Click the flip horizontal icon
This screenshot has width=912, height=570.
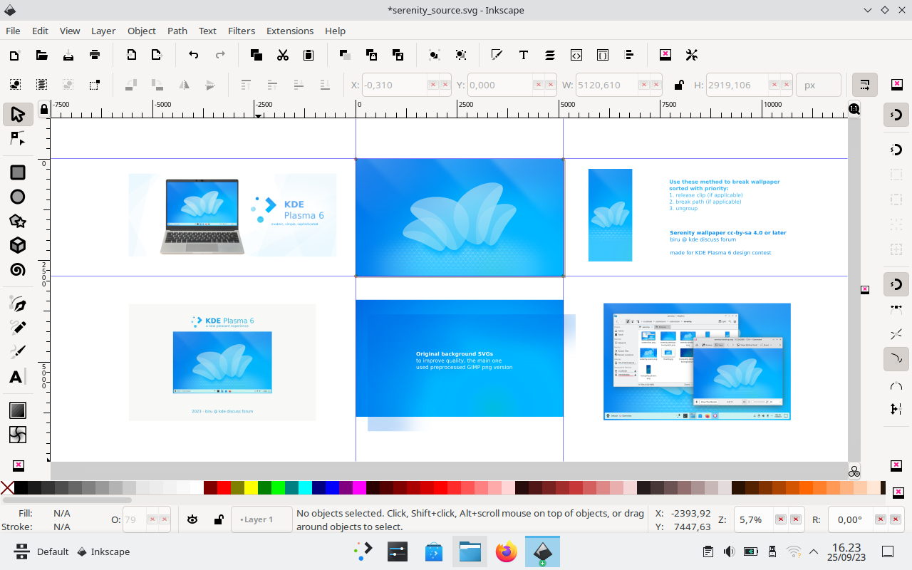[184, 85]
